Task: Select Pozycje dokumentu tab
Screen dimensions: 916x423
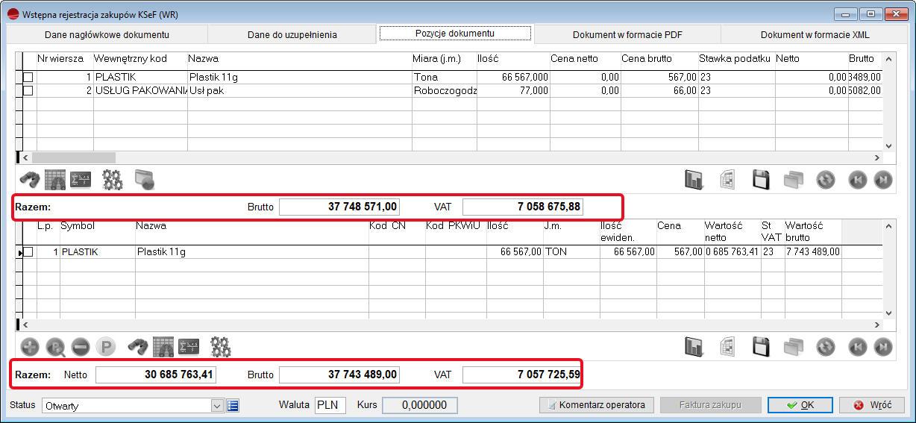Action: [455, 34]
